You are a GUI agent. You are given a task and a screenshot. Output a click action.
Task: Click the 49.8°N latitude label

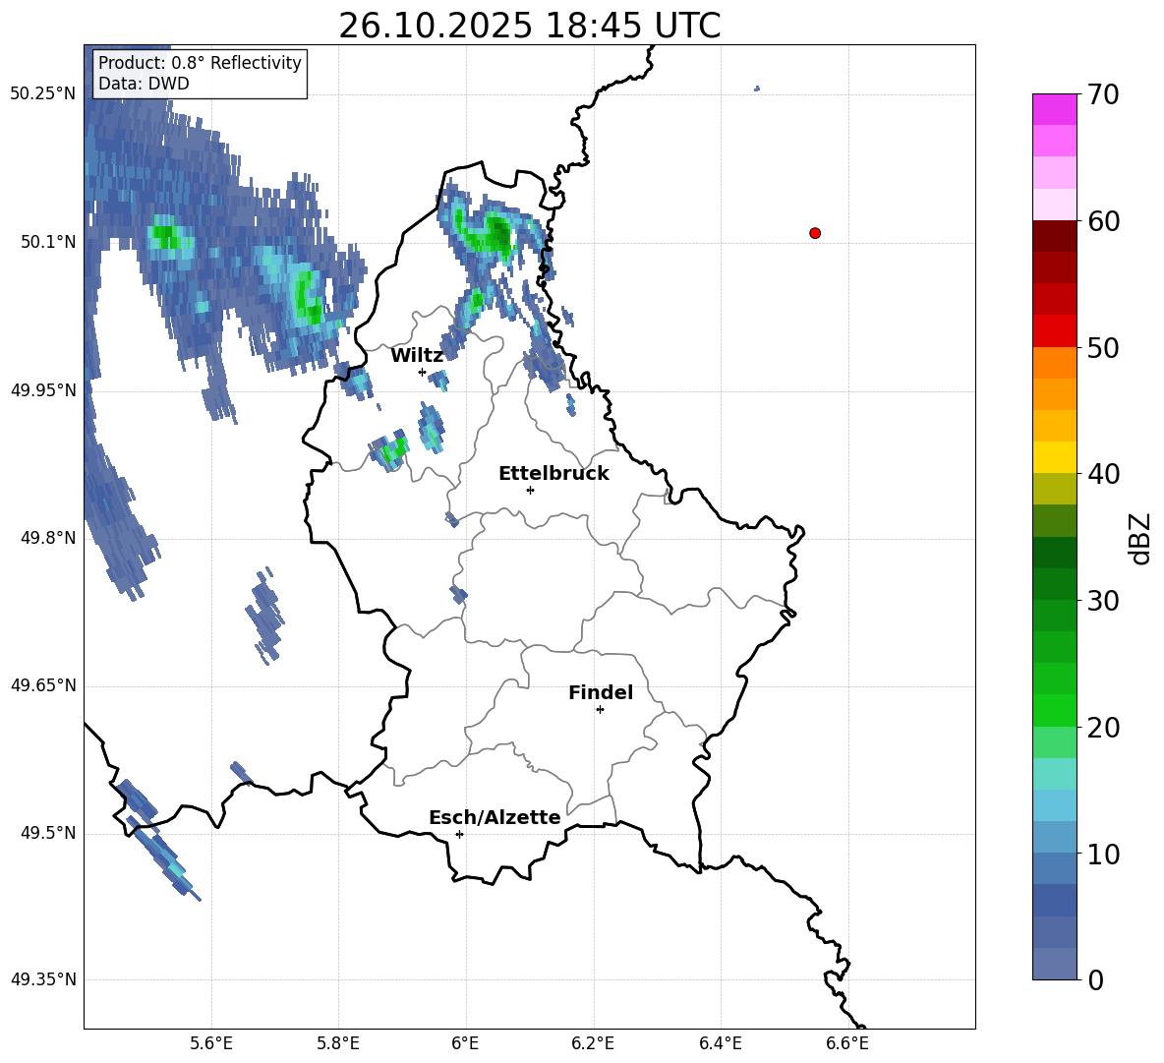coord(49,538)
